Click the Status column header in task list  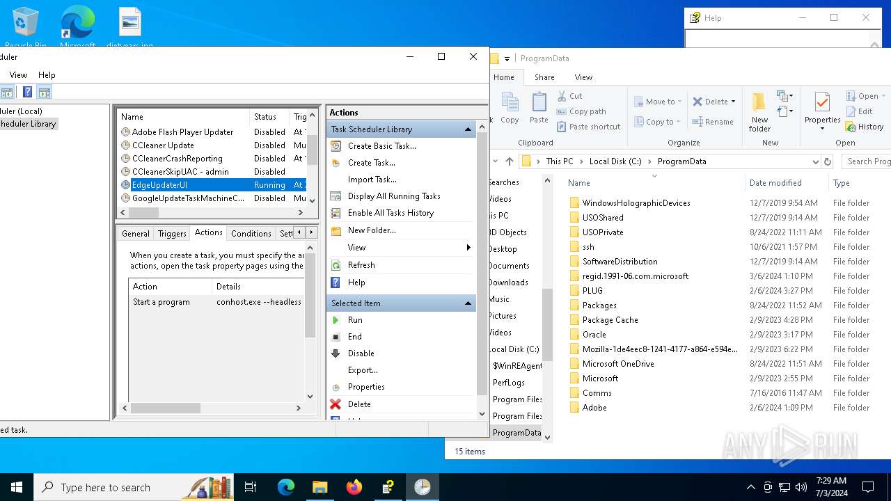(x=269, y=117)
